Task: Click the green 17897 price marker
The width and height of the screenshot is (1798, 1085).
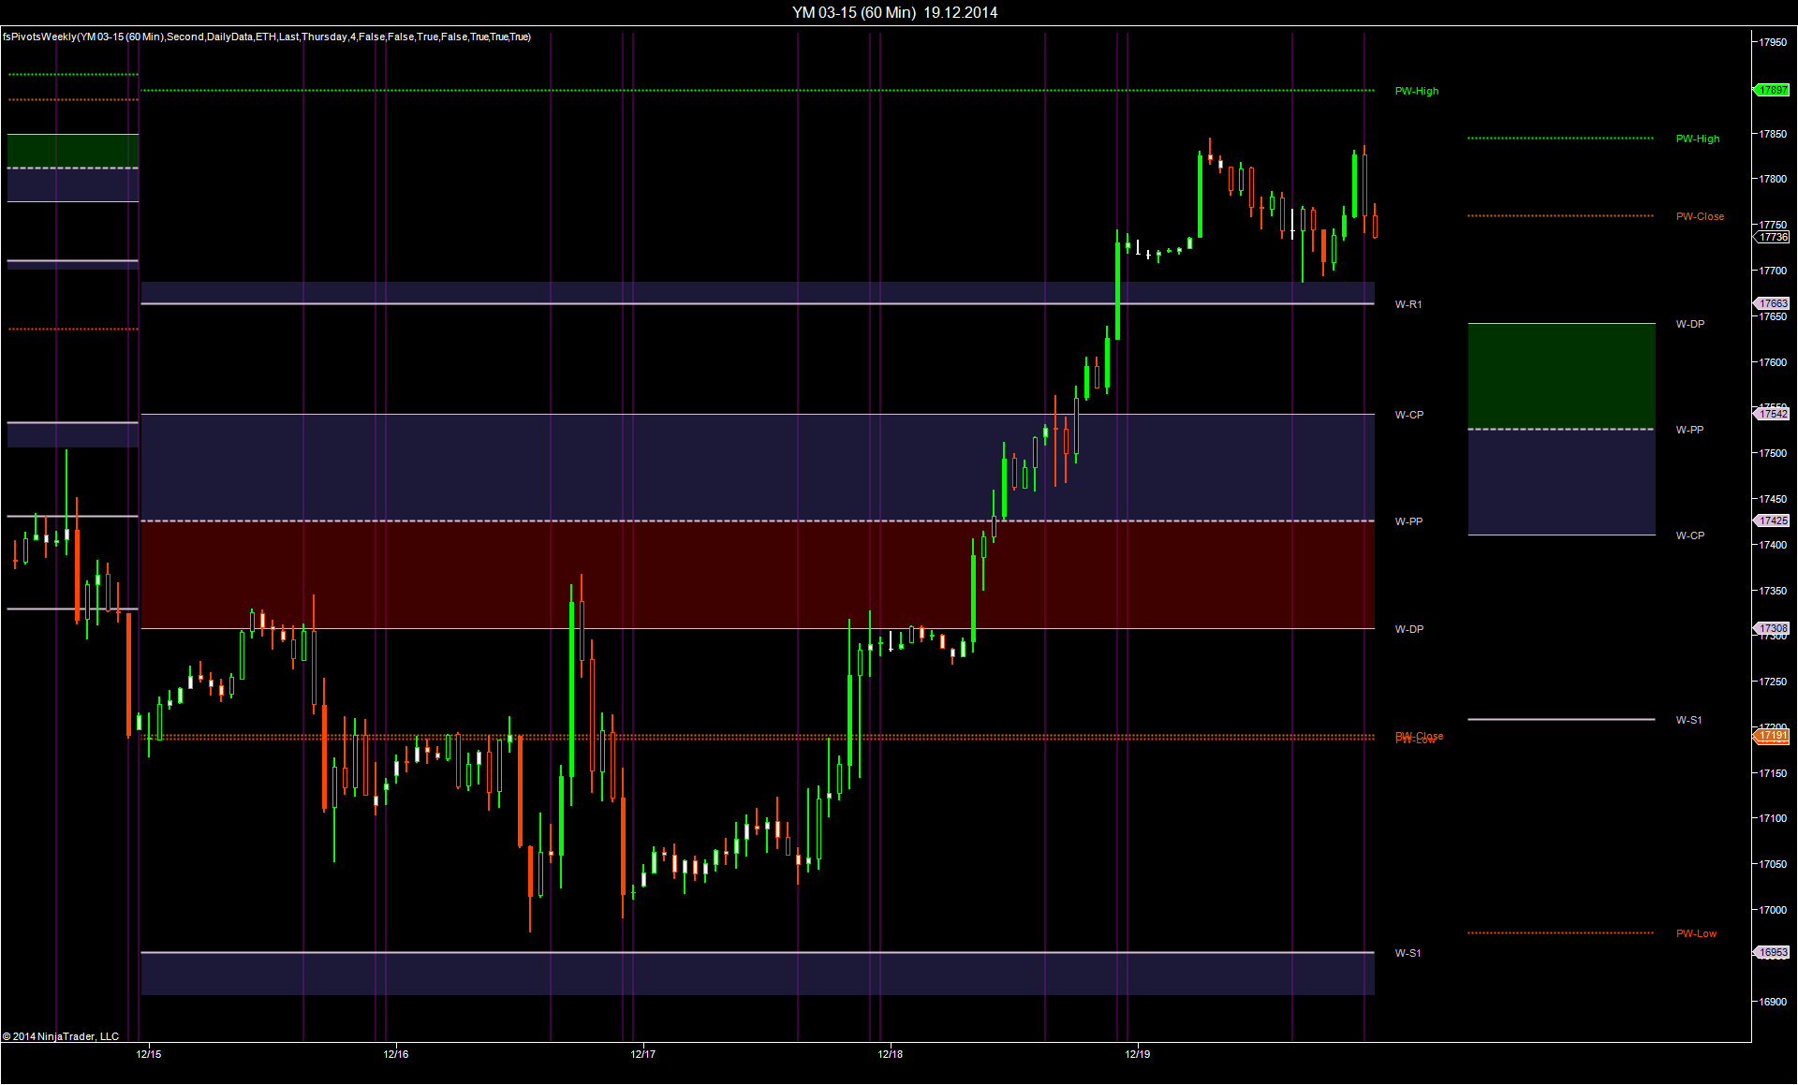Action: point(1773,90)
